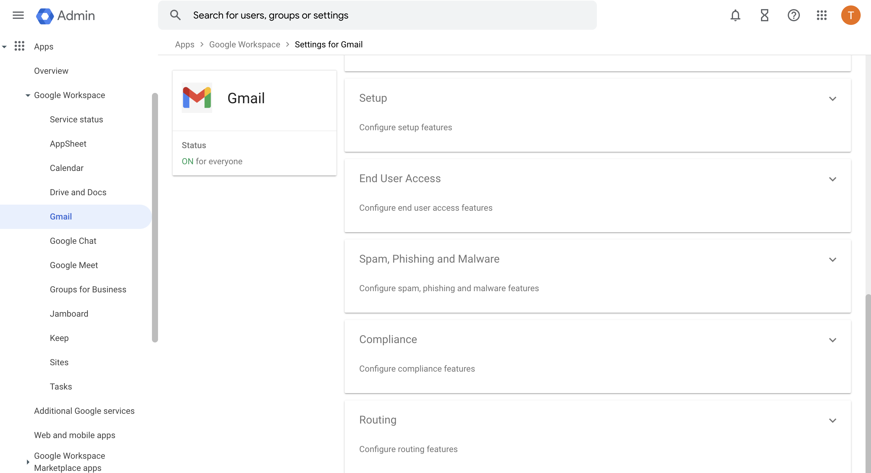This screenshot has width=871, height=473.
Task: Expand Spam, Phishing and Malware chevron
Action: pos(832,260)
